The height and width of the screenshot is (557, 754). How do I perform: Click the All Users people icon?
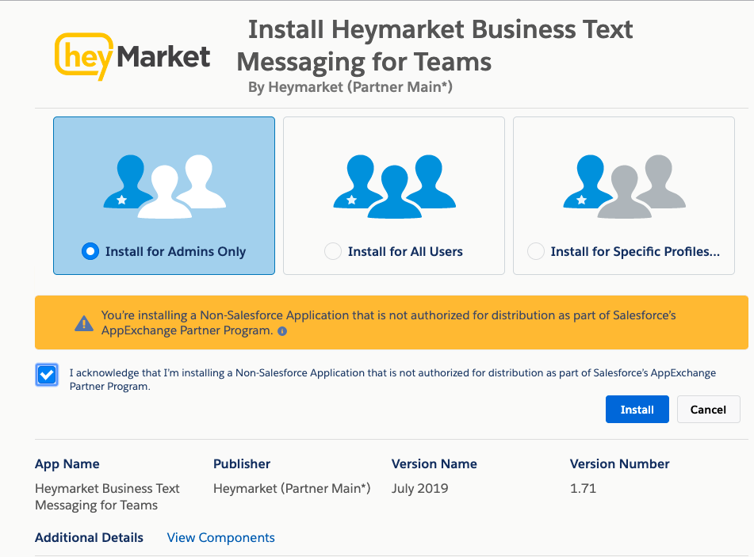394,187
